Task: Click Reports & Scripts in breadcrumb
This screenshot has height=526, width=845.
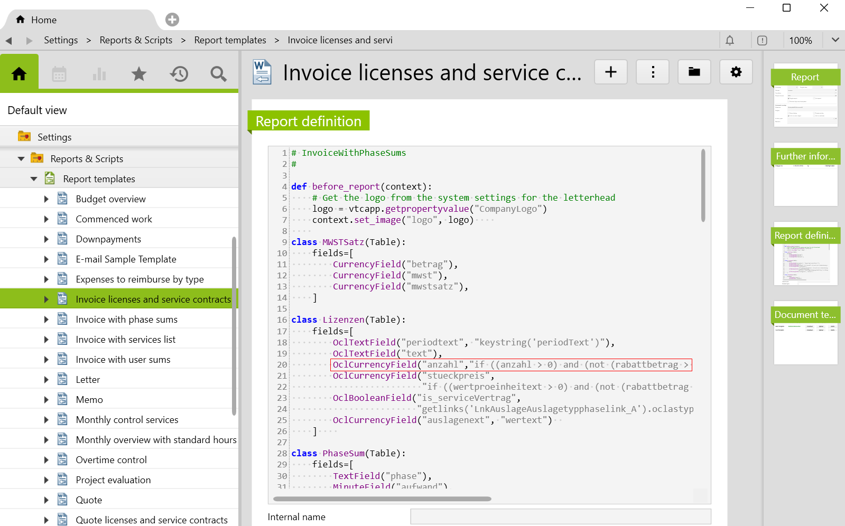Action: (x=136, y=40)
